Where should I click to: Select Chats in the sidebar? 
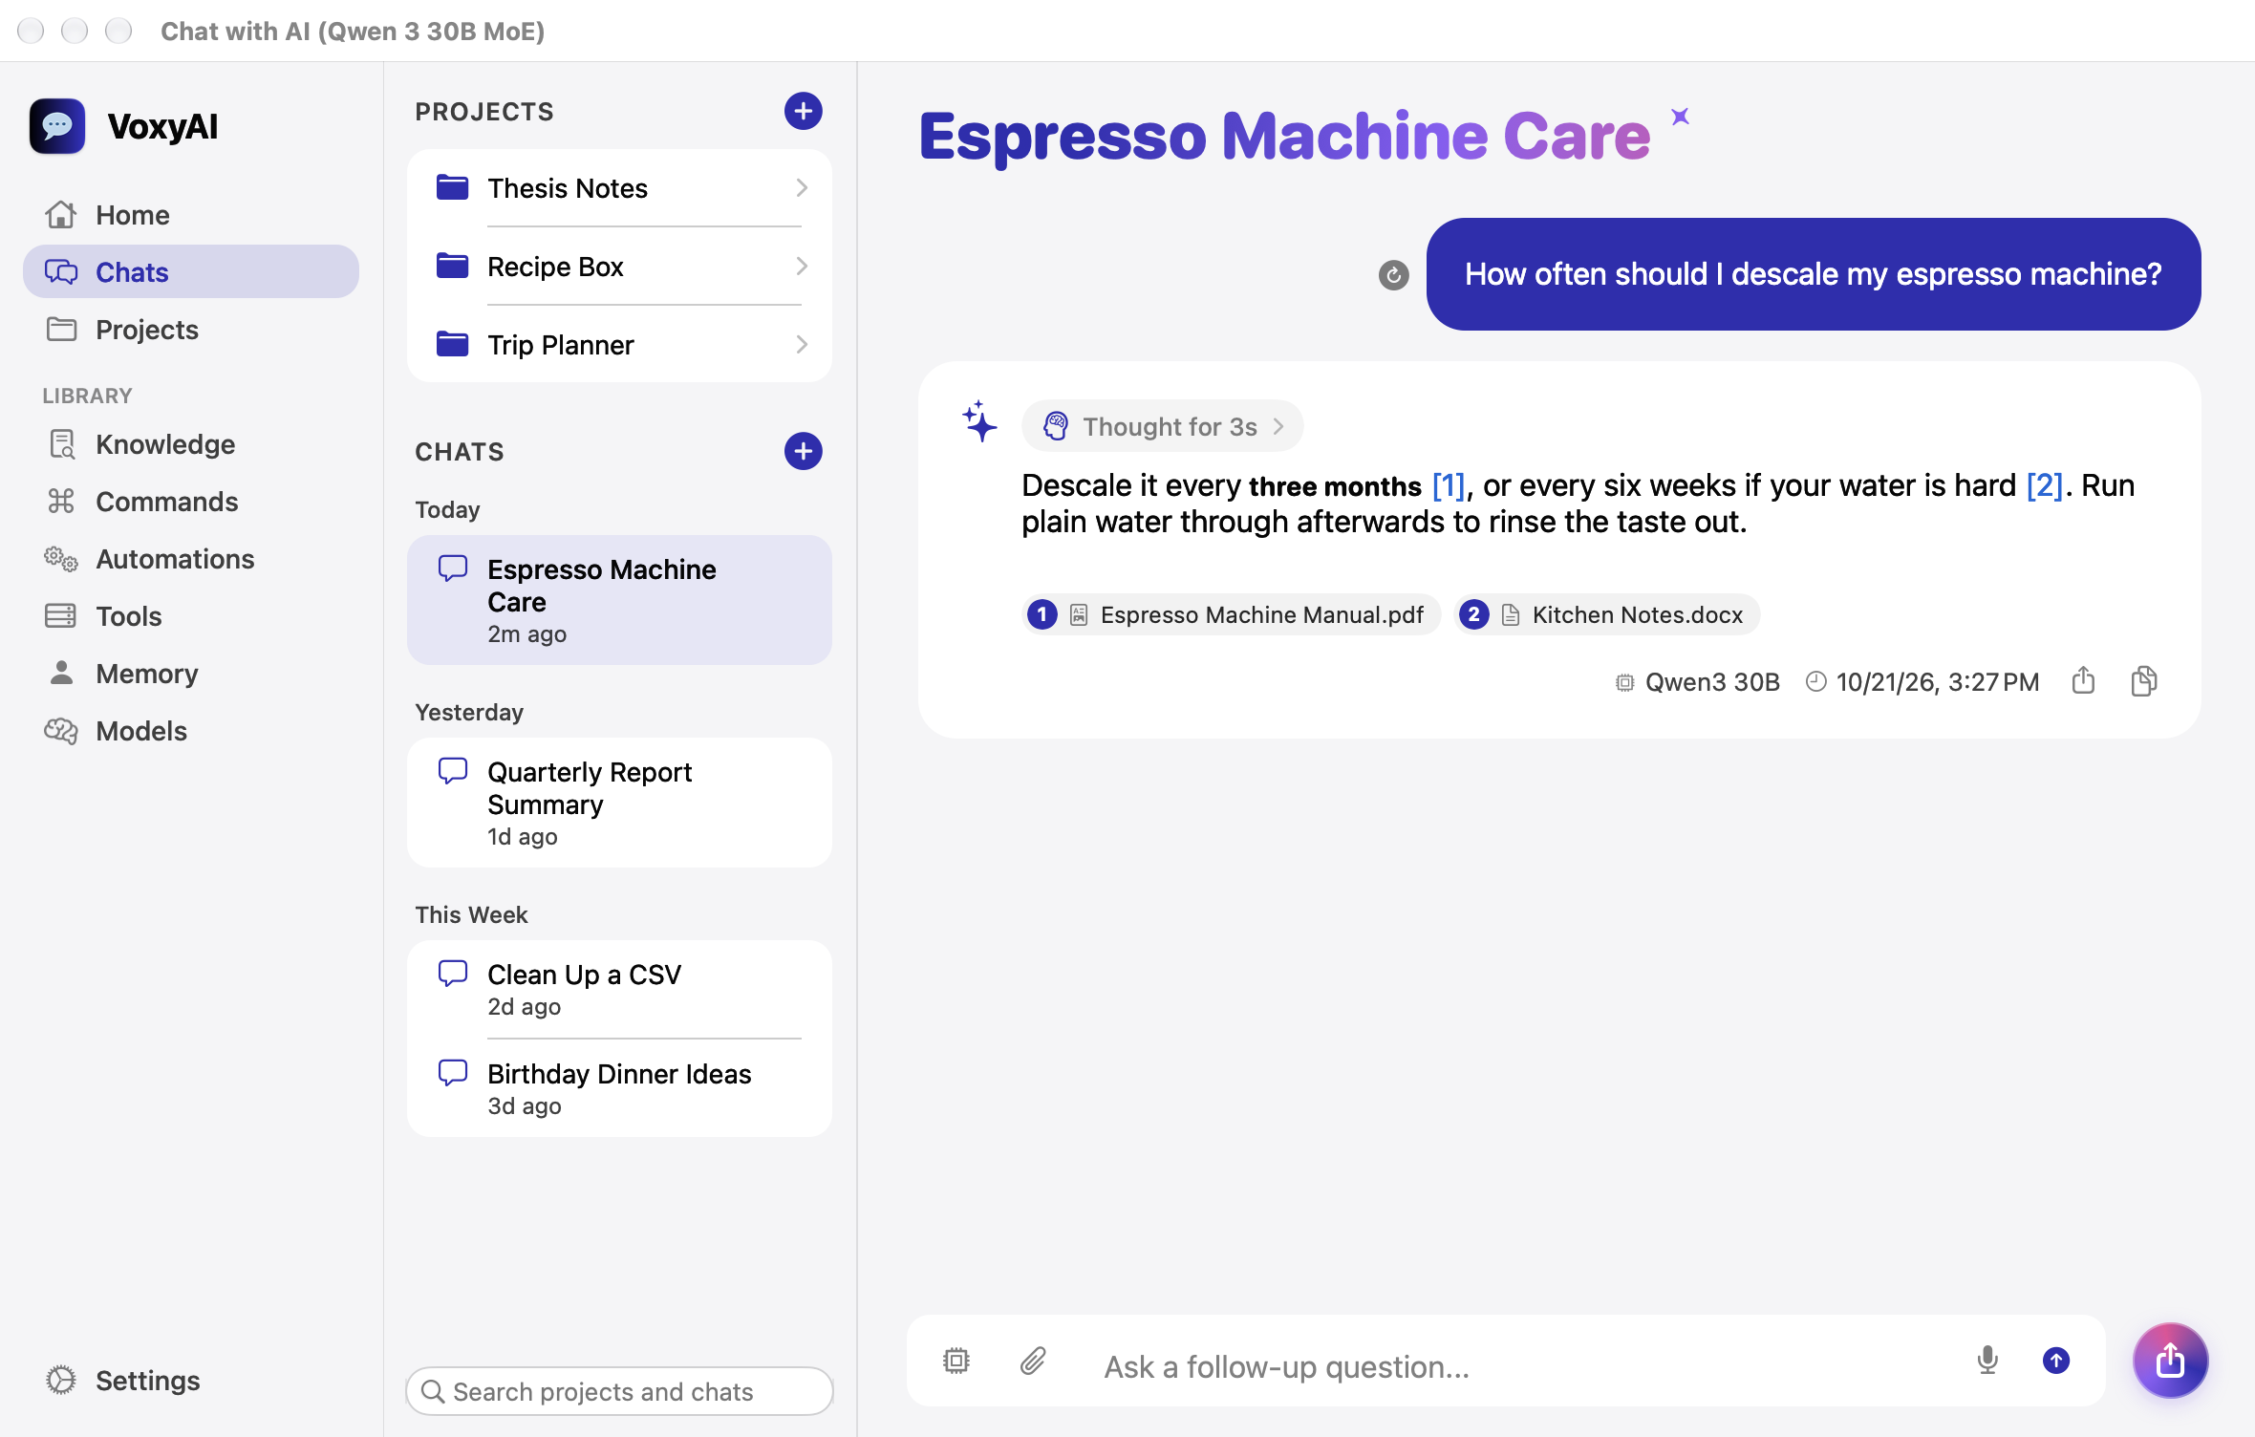(191, 272)
